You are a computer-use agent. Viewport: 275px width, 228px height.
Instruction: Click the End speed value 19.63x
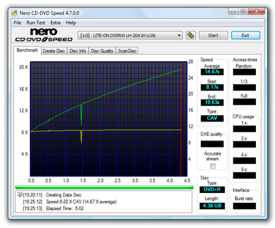(212, 102)
